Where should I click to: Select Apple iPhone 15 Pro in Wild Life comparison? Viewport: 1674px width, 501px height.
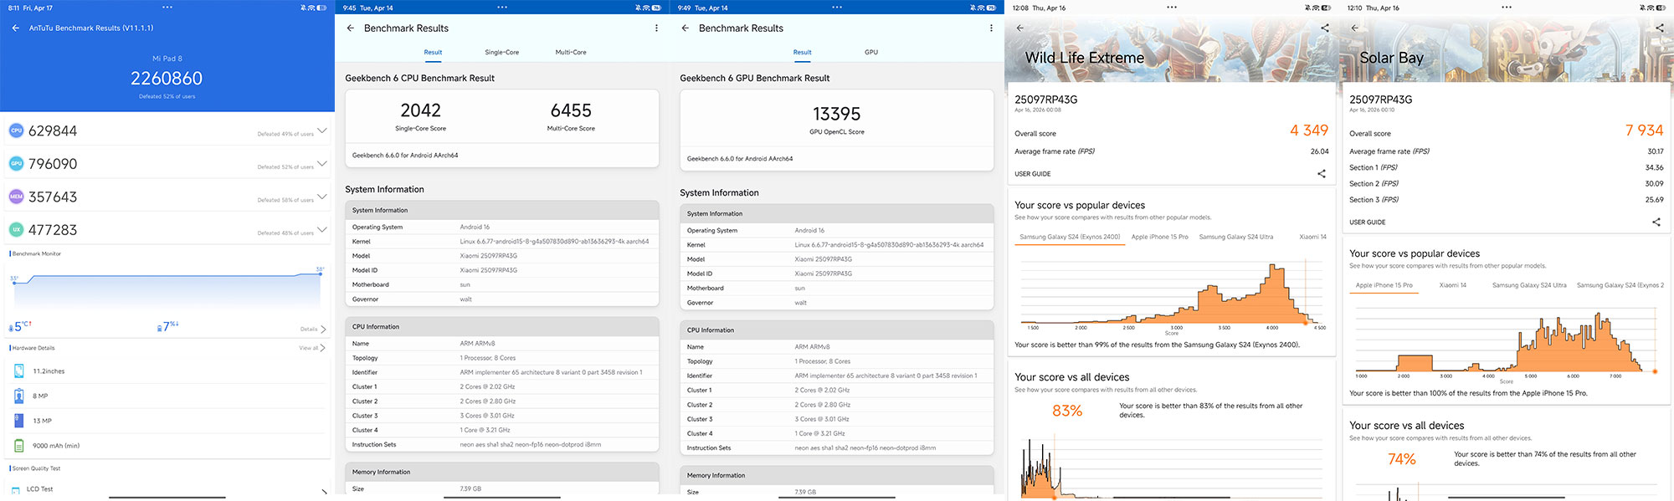(x=1159, y=237)
